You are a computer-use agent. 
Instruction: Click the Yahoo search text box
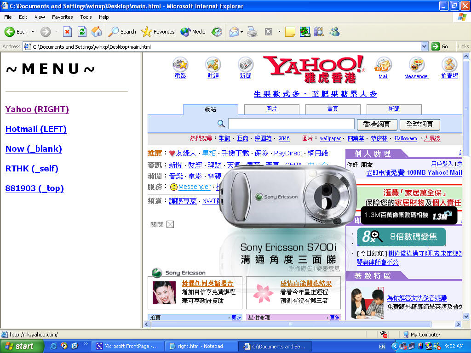click(291, 124)
